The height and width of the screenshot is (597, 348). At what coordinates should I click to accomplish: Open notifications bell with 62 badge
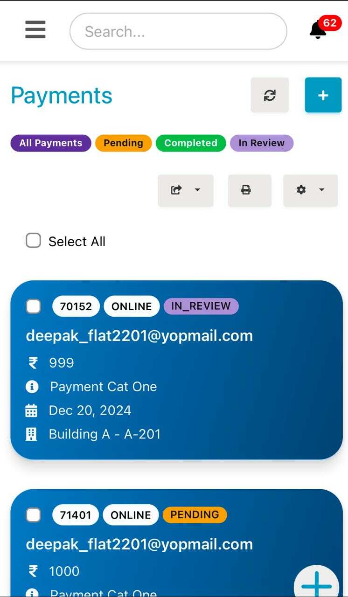[x=322, y=29]
